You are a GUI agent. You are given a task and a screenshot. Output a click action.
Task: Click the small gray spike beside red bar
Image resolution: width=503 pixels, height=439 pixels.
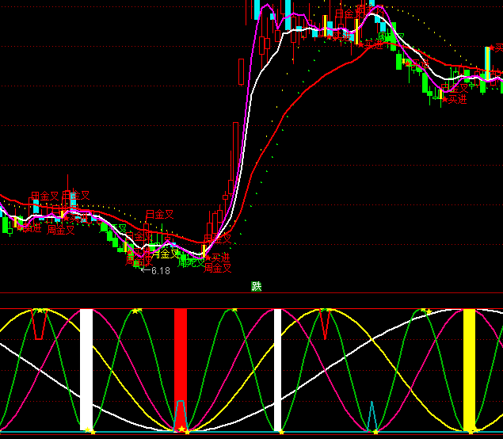click(181, 414)
